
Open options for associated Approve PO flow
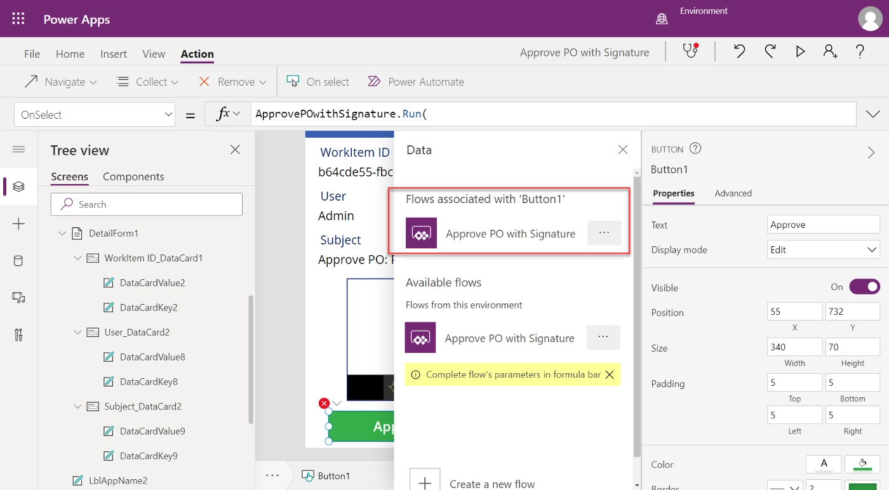click(x=604, y=233)
